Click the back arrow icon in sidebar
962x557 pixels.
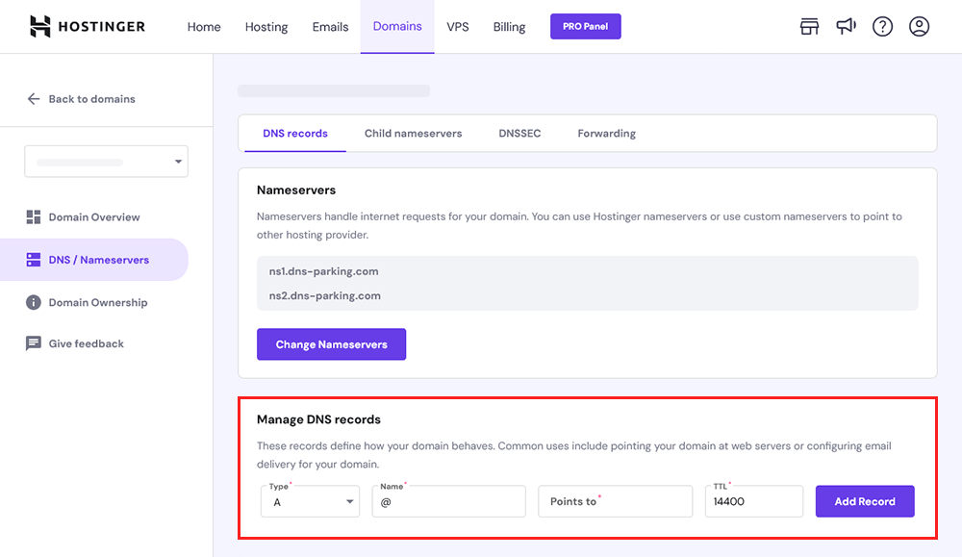[x=34, y=99]
